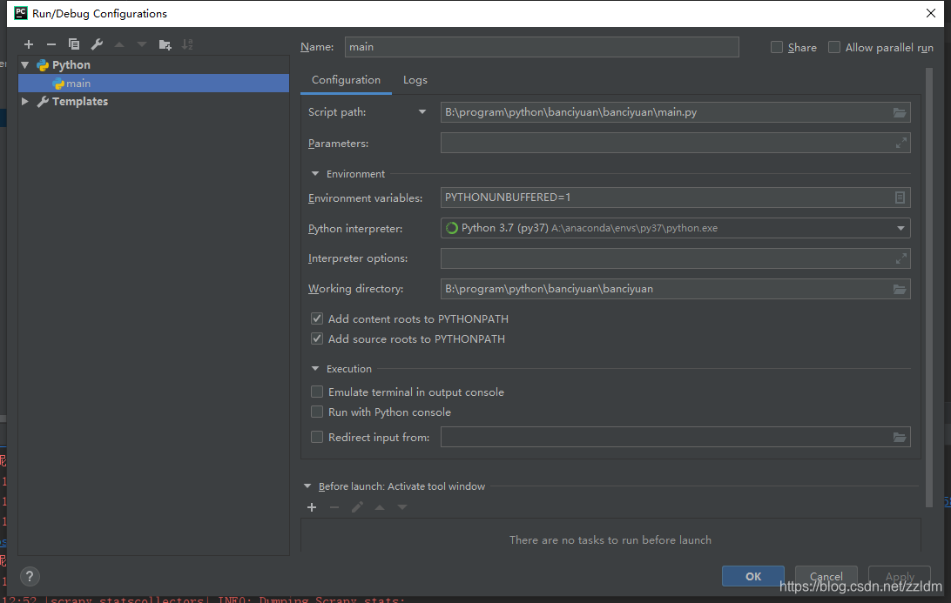951x603 pixels.
Task: Open the Edit Defaults wrench icon
Action: (x=97, y=44)
